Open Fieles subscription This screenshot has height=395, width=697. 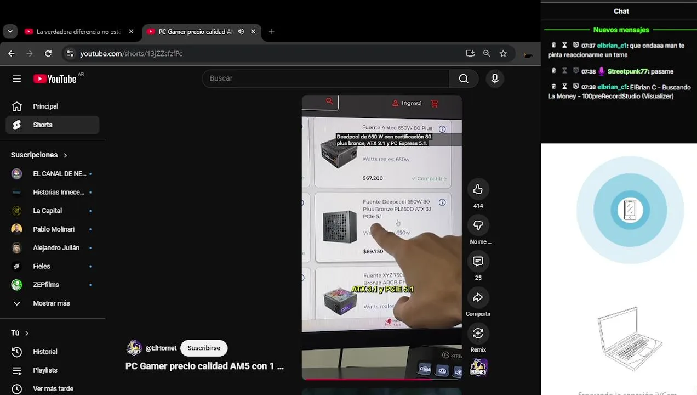coord(53,266)
